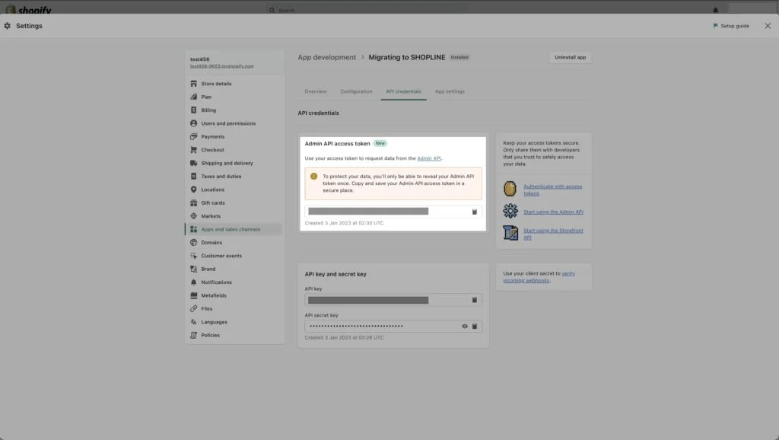Click the access tokens coin illustration
The image size is (779, 440).
510,189
